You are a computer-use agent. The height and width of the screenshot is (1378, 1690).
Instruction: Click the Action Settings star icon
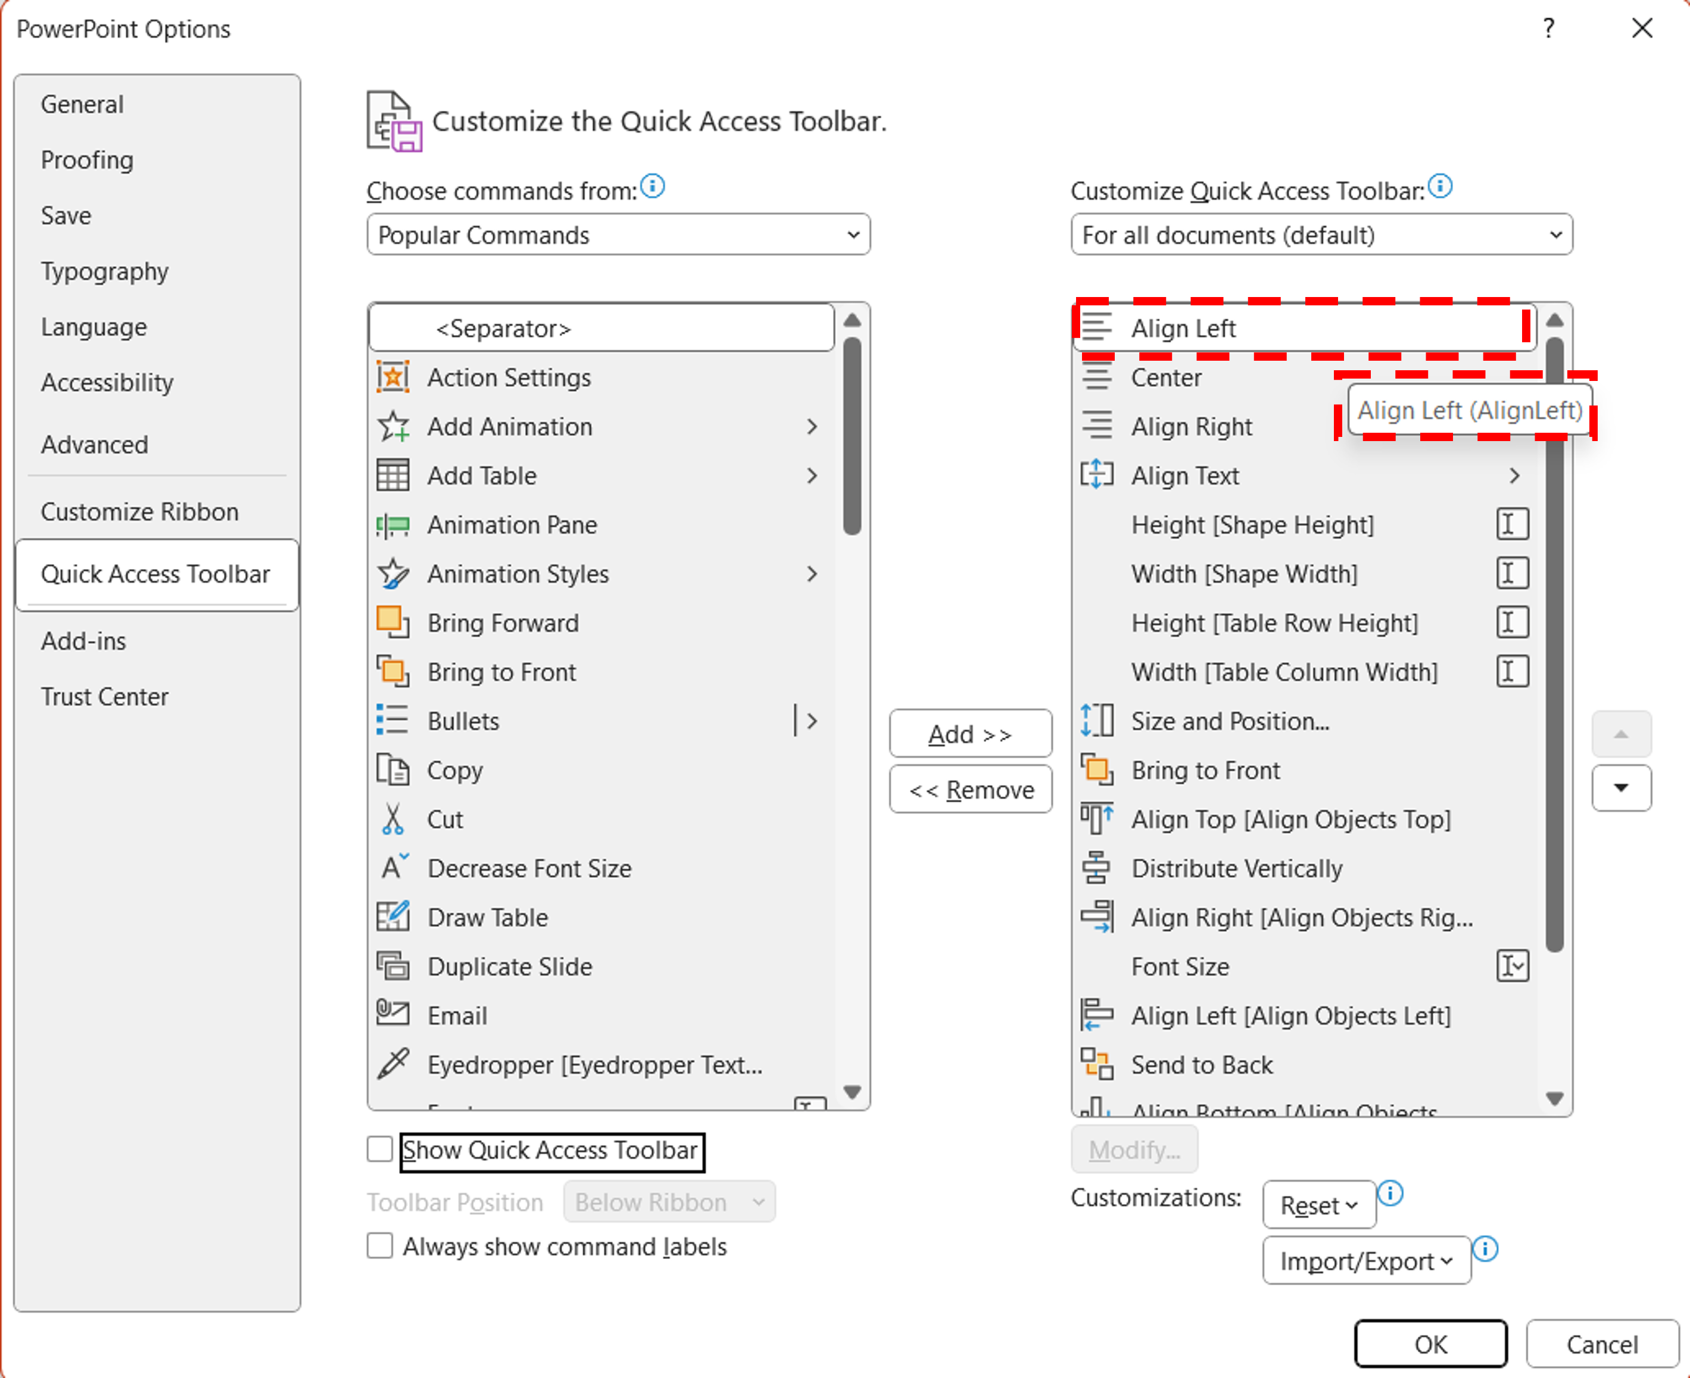pyautogui.click(x=392, y=377)
